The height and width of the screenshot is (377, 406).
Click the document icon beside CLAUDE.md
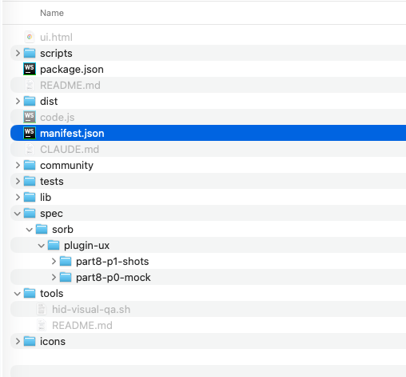[30, 149]
